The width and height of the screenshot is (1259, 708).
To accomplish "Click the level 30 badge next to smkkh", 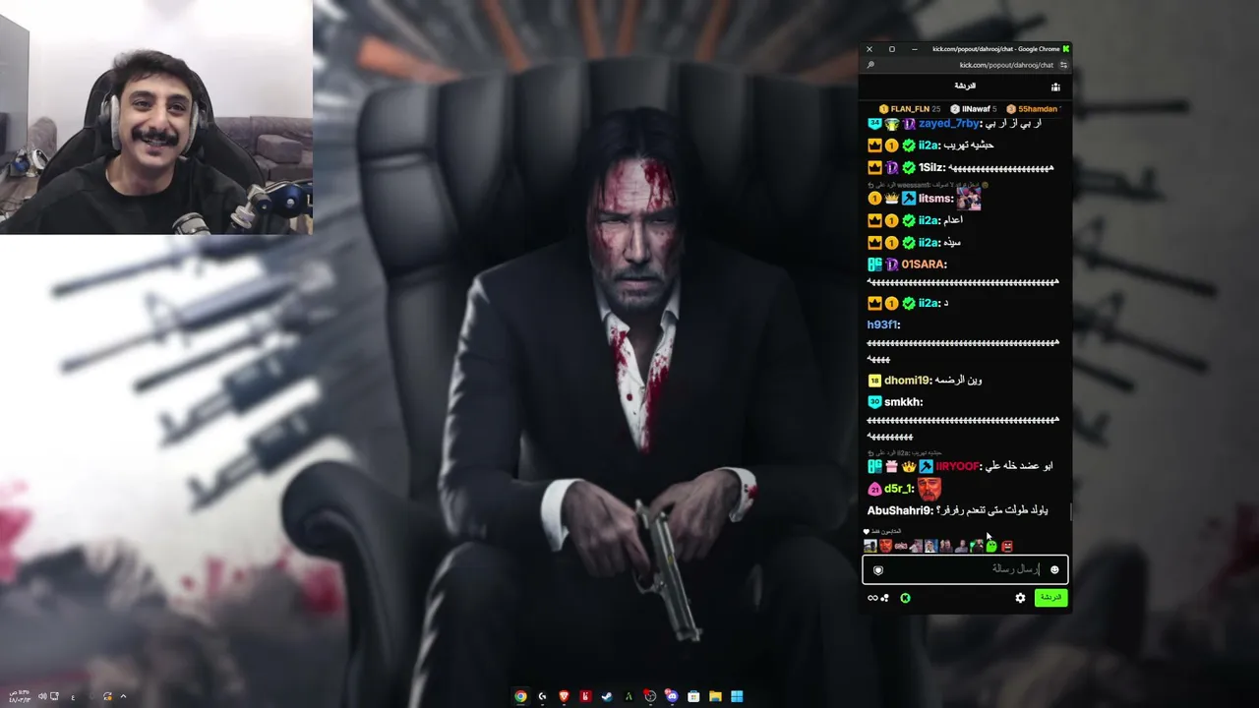I will pyautogui.click(x=874, y=402).
